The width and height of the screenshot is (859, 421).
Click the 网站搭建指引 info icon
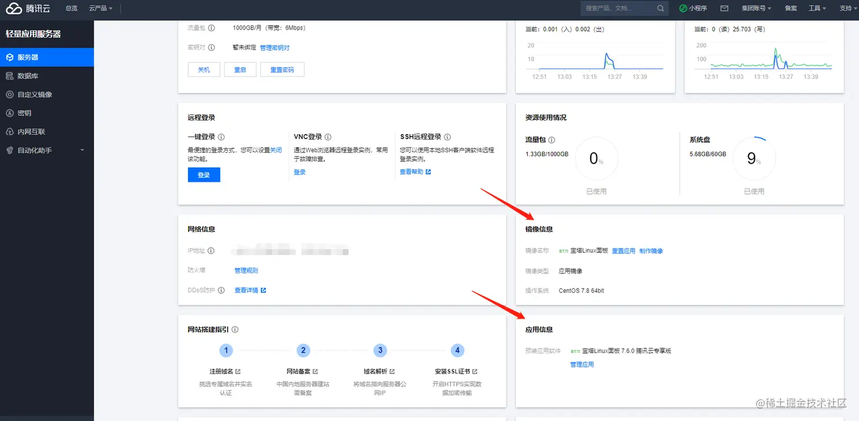point(235,330)
